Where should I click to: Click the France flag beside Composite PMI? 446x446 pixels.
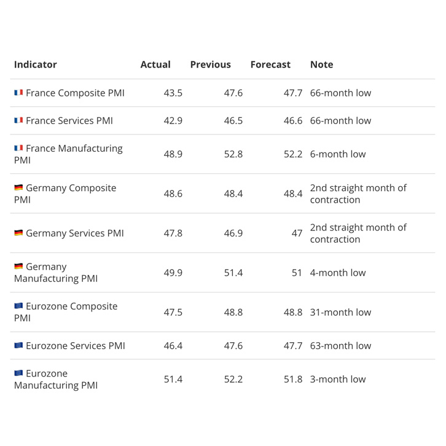click(x=18, y=93)
